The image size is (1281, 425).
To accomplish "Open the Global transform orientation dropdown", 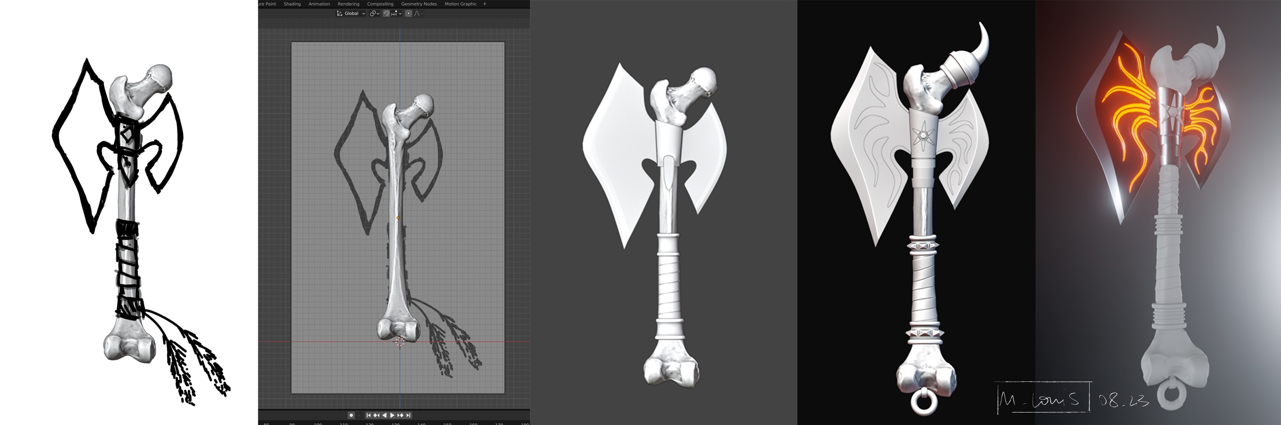I will click(x=351, y=13).
